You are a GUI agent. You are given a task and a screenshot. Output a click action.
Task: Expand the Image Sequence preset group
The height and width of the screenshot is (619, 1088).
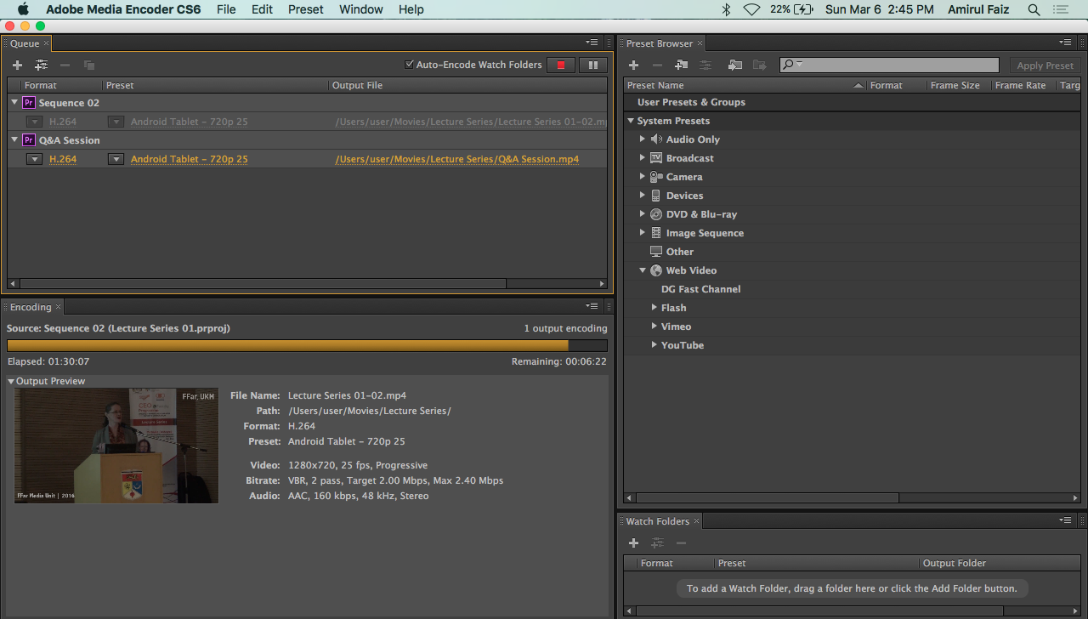(x=643, y=233)
